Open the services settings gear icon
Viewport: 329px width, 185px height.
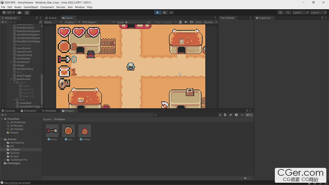click(x=27, y=13)
